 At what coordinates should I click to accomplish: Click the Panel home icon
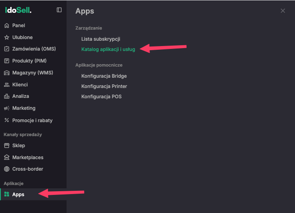point(7,25)
